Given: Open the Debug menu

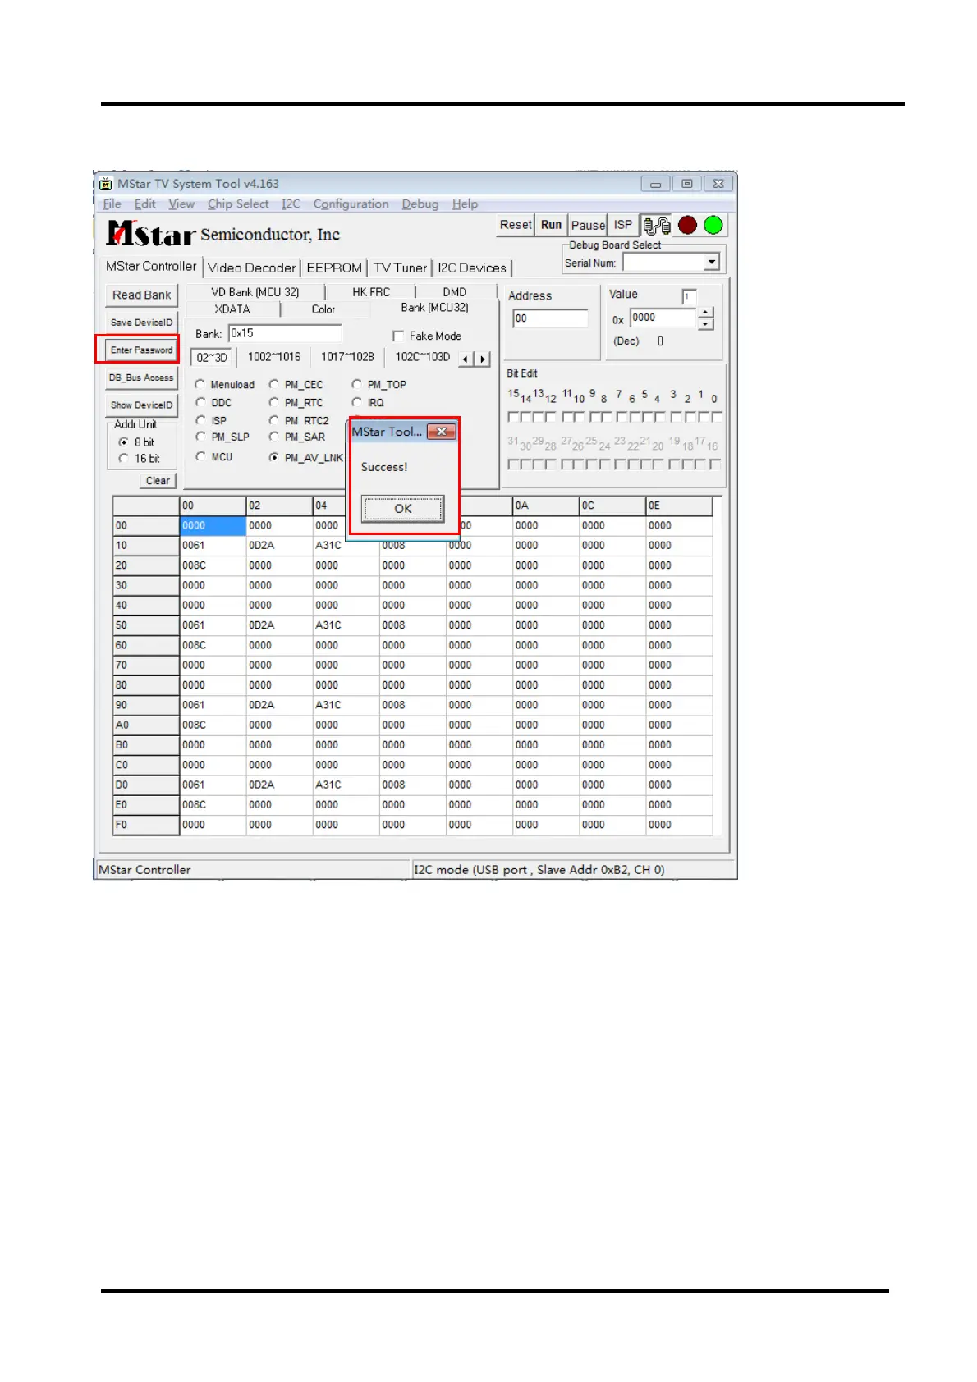Looking at the screenshot, I should (420, 204).
